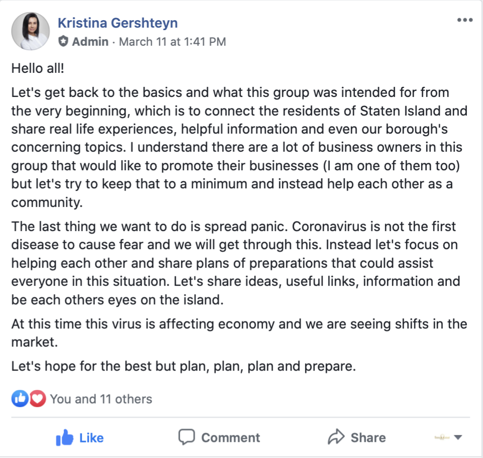Open Kristina Gershteyn's profile picture
The image size is (483, 458).
coord(30,31)
